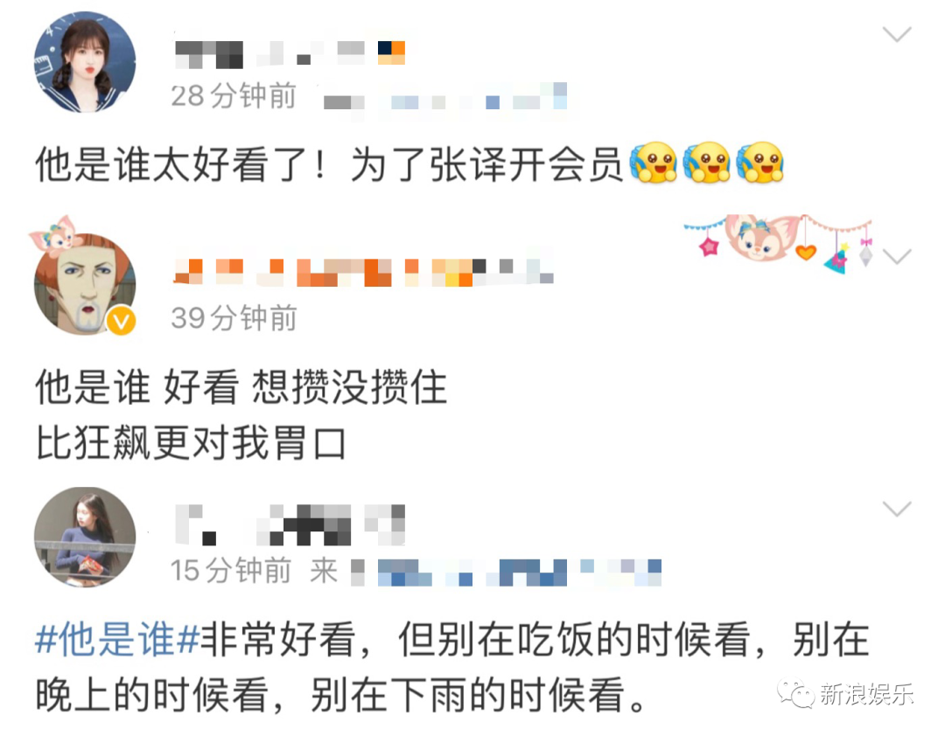View the avatar of girl in blue sweater
Image resolution: width=945 pixels, height=736 pixels.
(85, 537)
